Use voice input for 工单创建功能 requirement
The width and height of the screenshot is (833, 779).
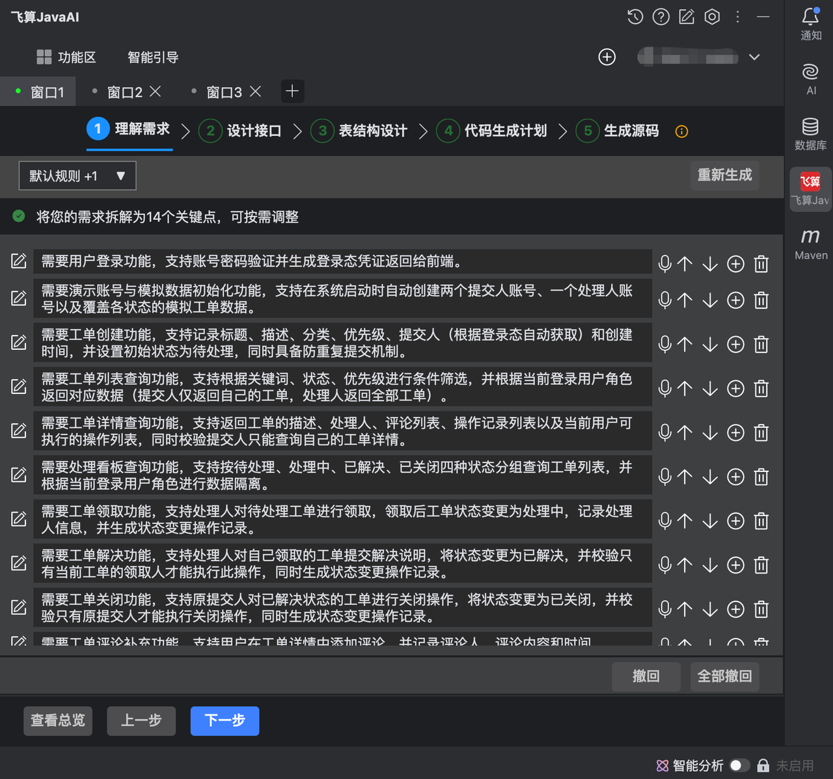[x=664, y=344]
